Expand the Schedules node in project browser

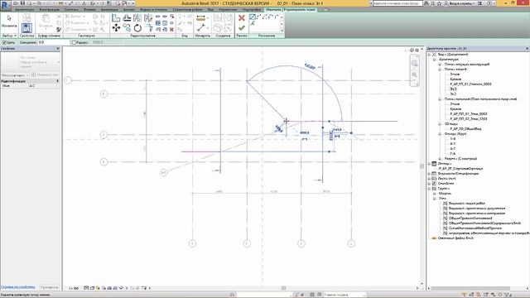coord(429,174)
